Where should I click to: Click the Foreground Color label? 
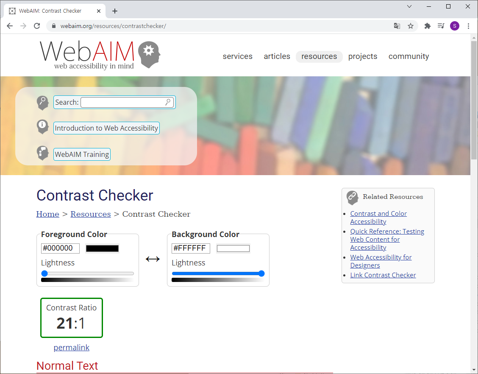tap(74, 234)
